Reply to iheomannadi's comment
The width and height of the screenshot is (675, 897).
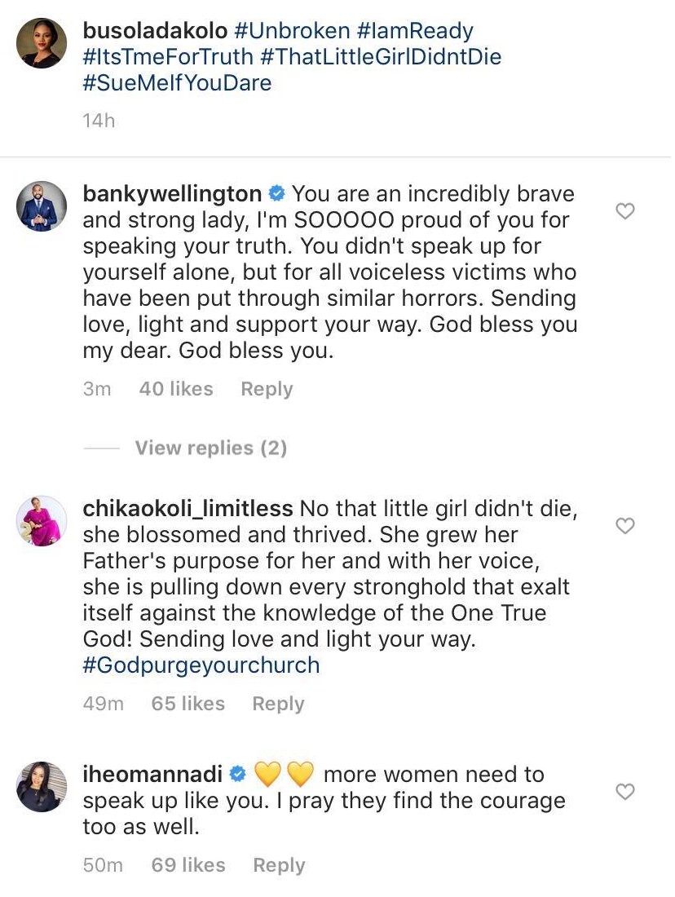click(279, 865)
